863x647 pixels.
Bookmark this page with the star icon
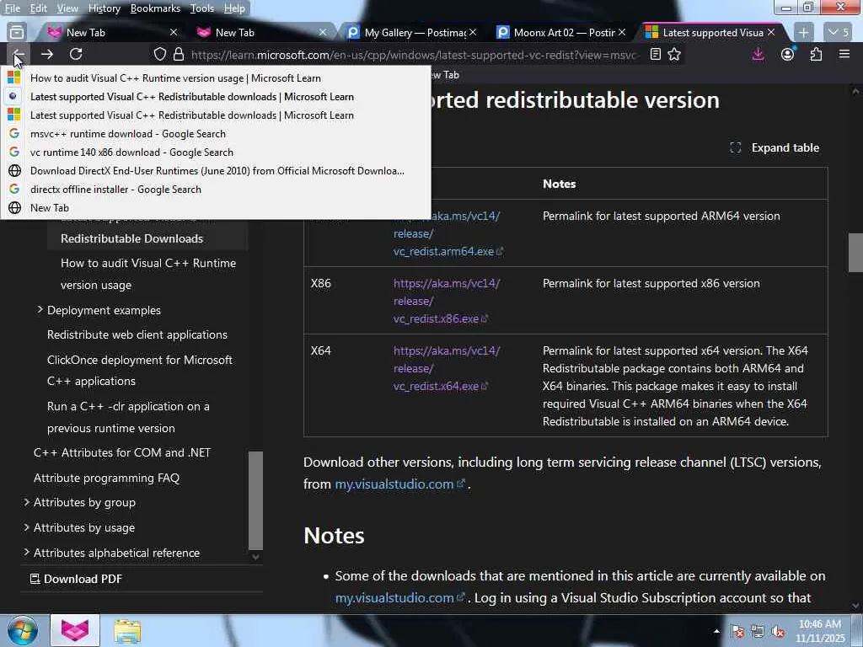(674, 55)
